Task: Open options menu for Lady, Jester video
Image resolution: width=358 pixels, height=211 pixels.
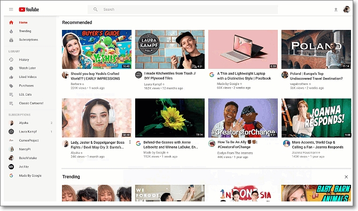Action: tap(130, 142)
